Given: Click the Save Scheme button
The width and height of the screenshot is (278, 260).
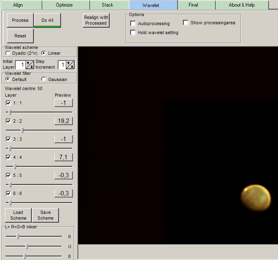Looking at the screenshot, I should click(46, 215).
